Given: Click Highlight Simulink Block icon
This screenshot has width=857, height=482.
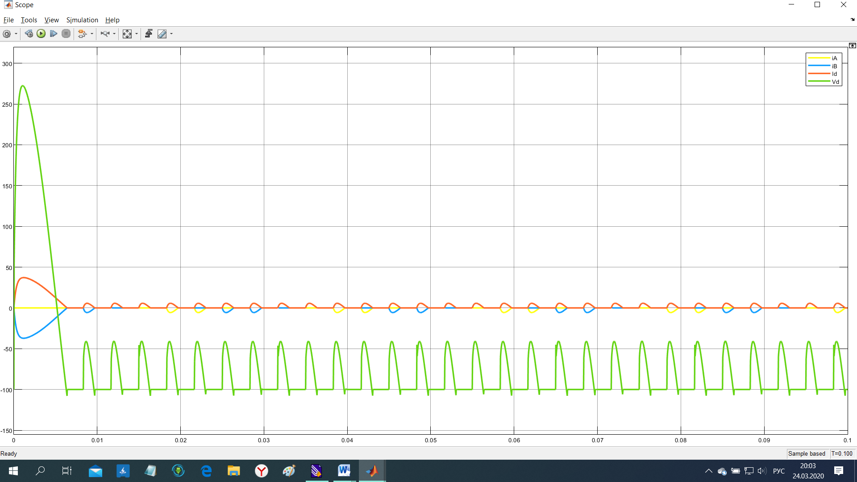Looking at the screenshot, I should click(x=82, y=34).
